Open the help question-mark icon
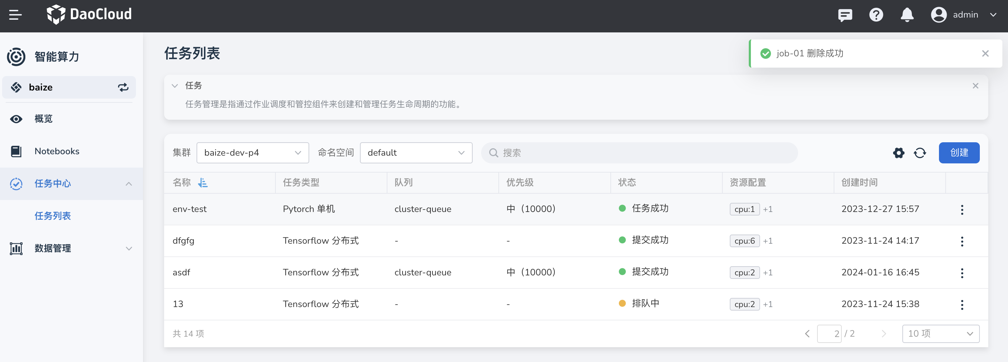 876,15
